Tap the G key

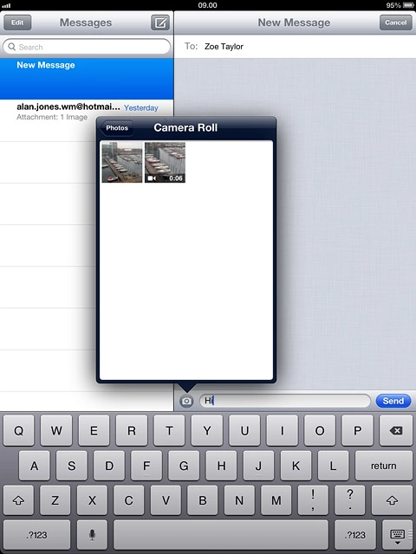[x=184, y=466]
